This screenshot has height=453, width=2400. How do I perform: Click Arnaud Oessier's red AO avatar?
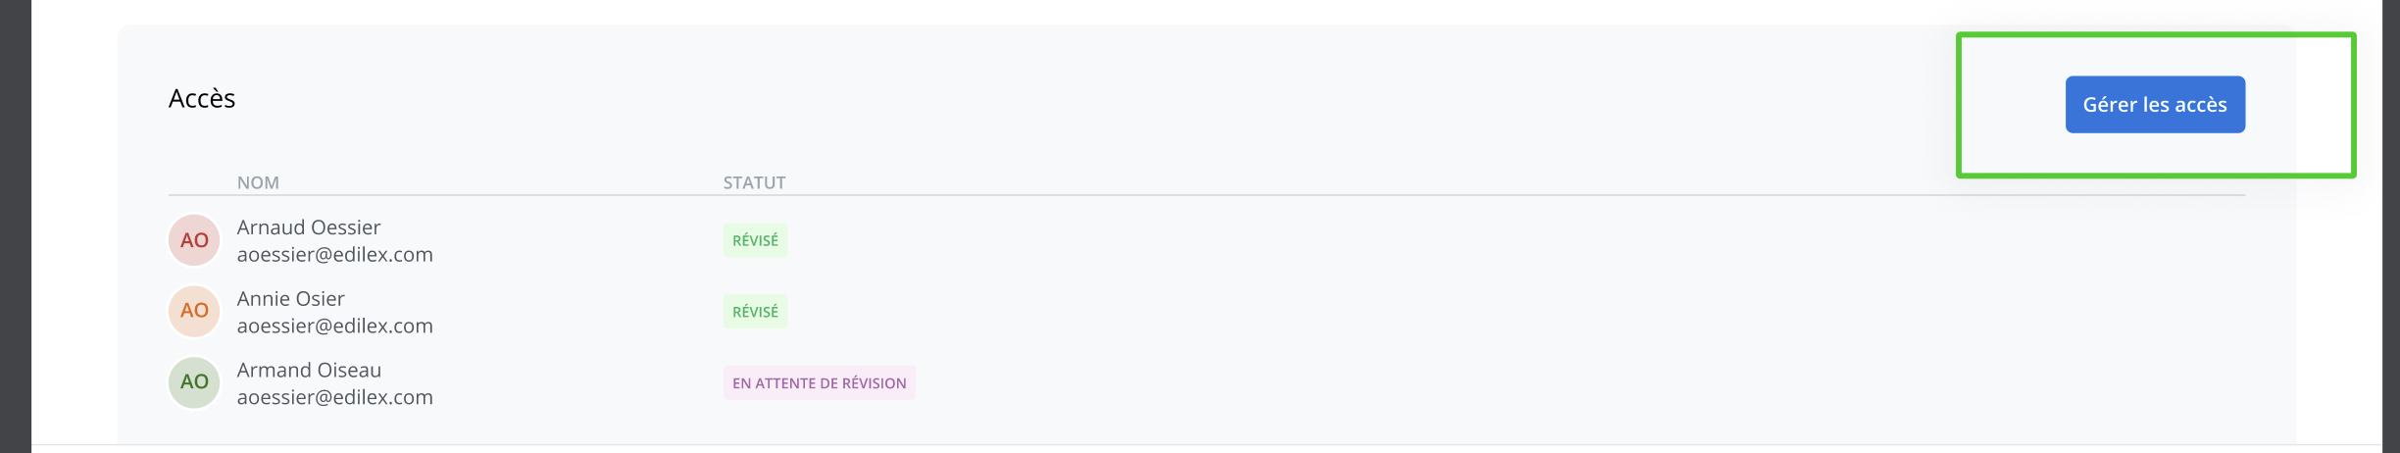pos(194,240)
